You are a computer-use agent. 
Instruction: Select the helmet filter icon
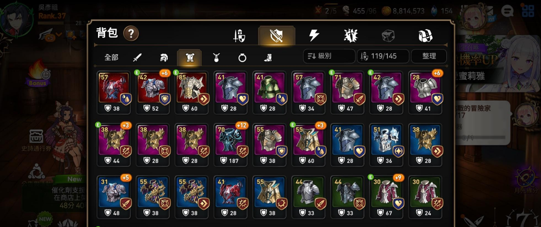[x=163, y=58]
